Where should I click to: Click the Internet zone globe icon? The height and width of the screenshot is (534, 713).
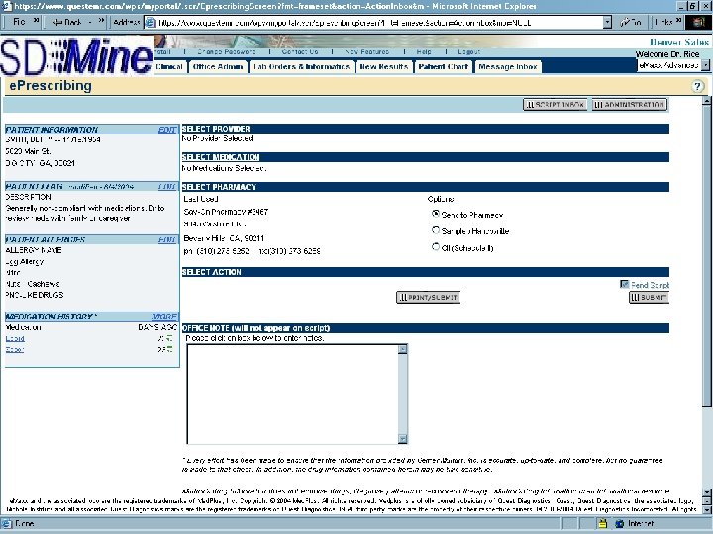tap(619, 523)
